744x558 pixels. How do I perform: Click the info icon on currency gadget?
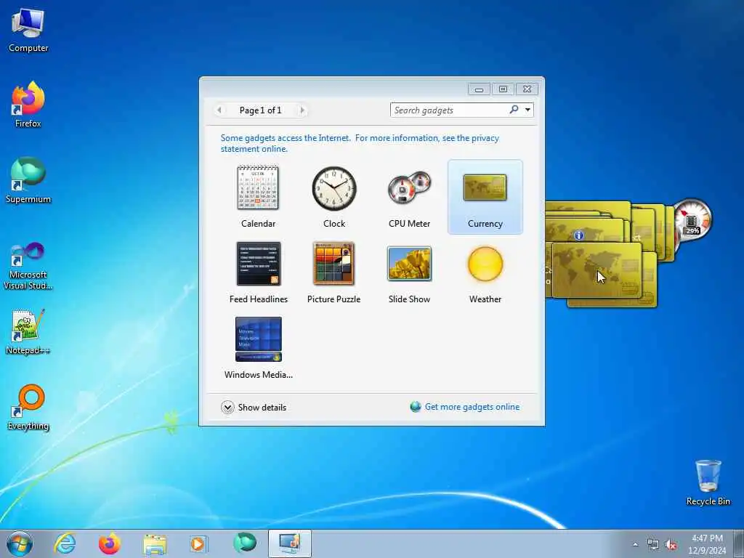[x=578, y=235]
